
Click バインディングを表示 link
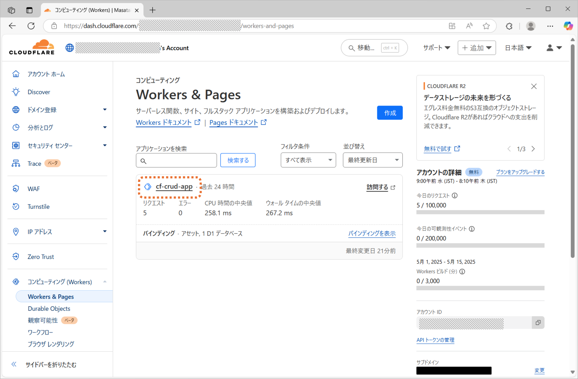372,233
